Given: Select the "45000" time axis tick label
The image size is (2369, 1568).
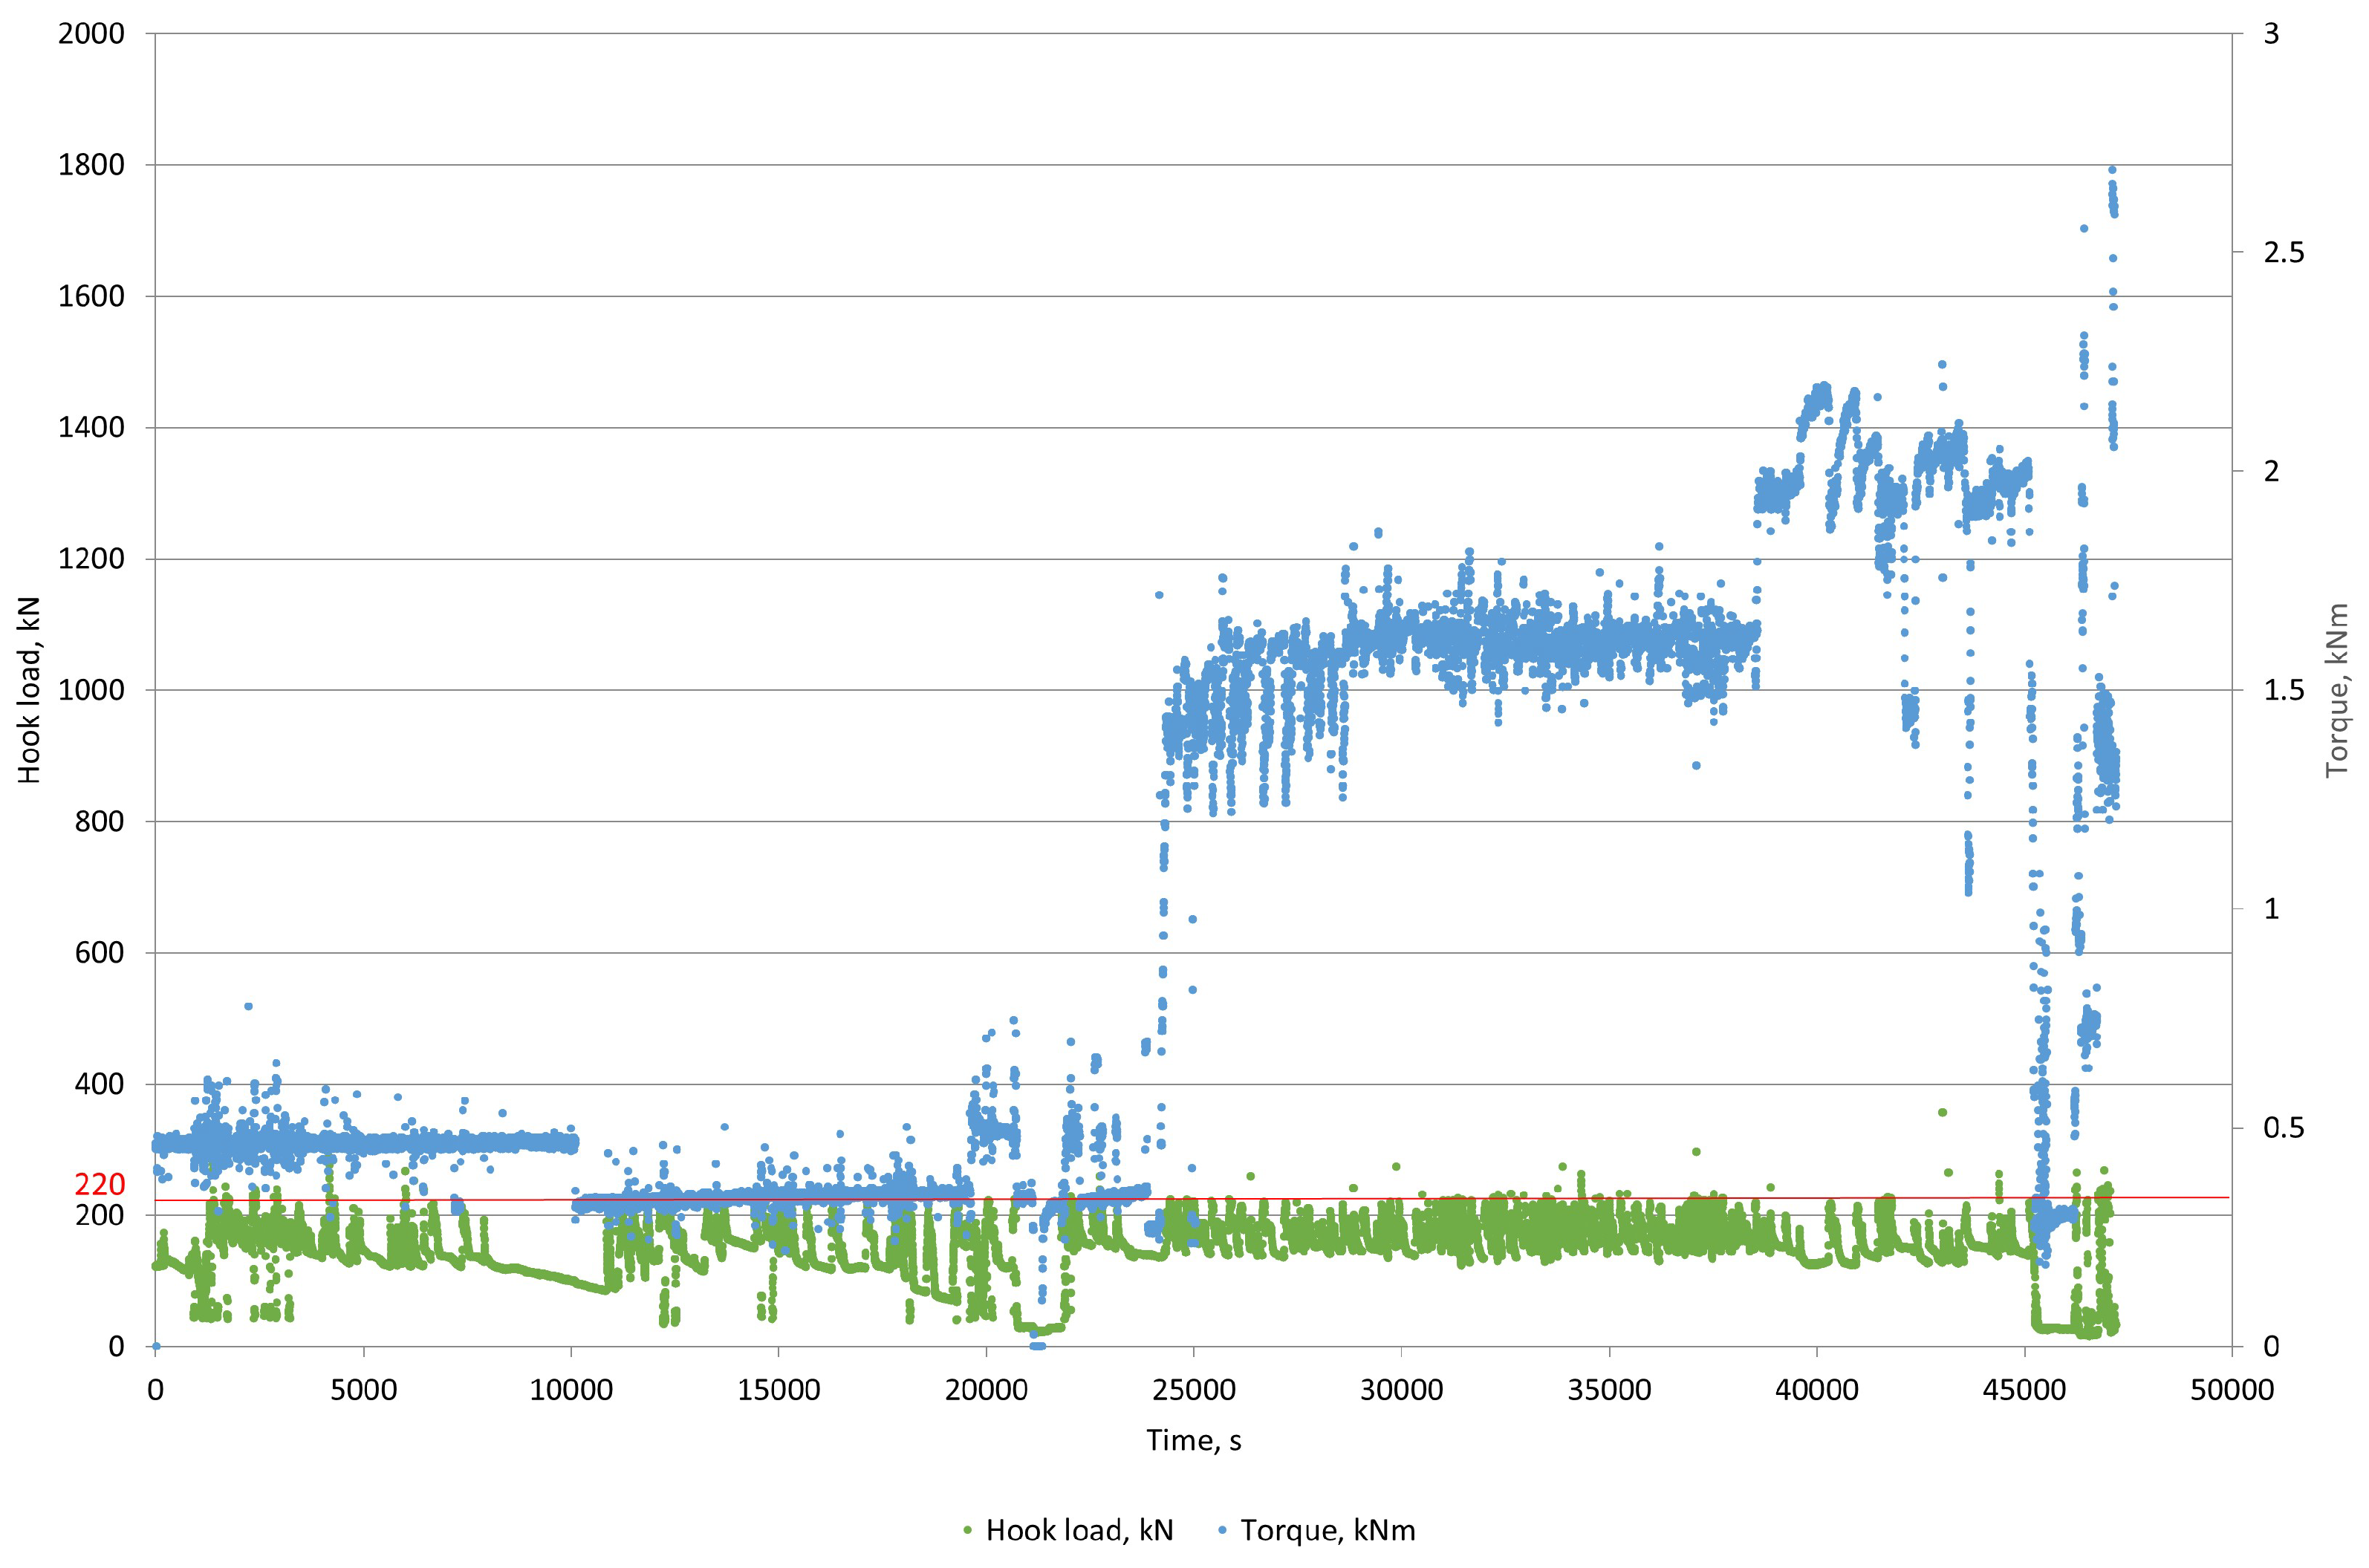Looking at the screenshot, I should pos(2024,1390).
